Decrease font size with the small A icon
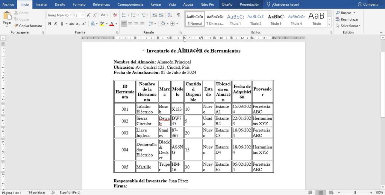 tap(95, 15)
